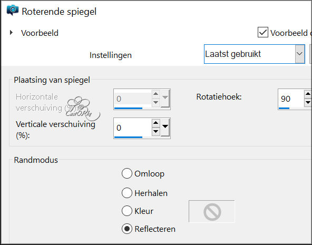Expand the Voorbeeld preview triangle
312x245 pixels.
tap(12, 33)
